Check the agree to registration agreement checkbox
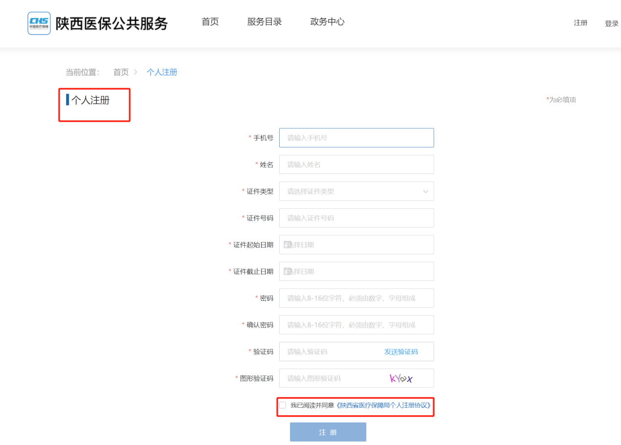This screenshot has width=621, height=445. [x=283, y=405]
